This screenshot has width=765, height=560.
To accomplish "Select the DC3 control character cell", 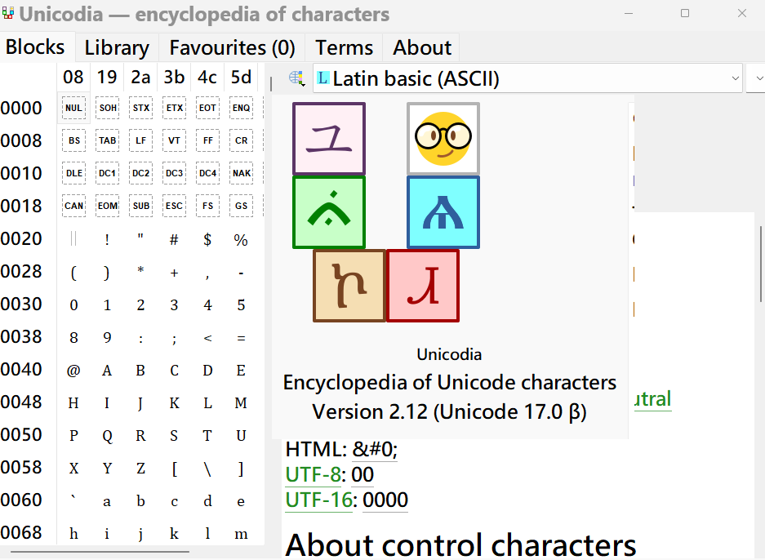I will [x=174, y=173].
